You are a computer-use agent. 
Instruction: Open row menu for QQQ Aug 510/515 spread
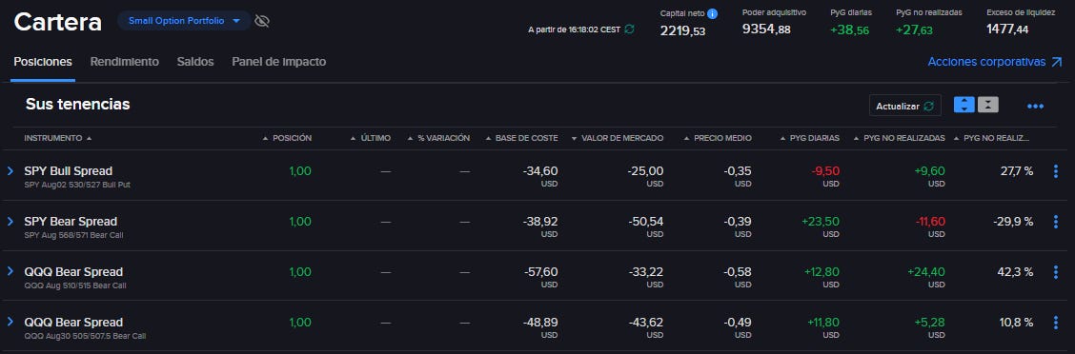pos(1056,272)
